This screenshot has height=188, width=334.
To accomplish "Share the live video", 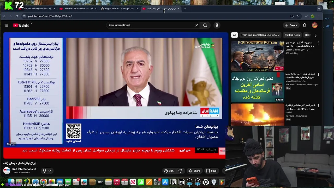I will 194,171.
